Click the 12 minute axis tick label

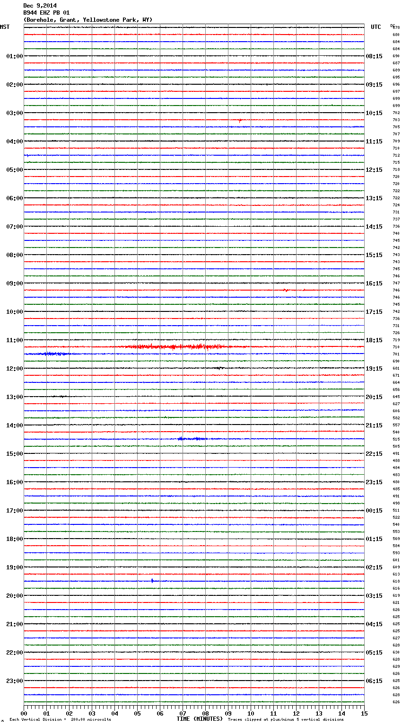click(296, 713)
